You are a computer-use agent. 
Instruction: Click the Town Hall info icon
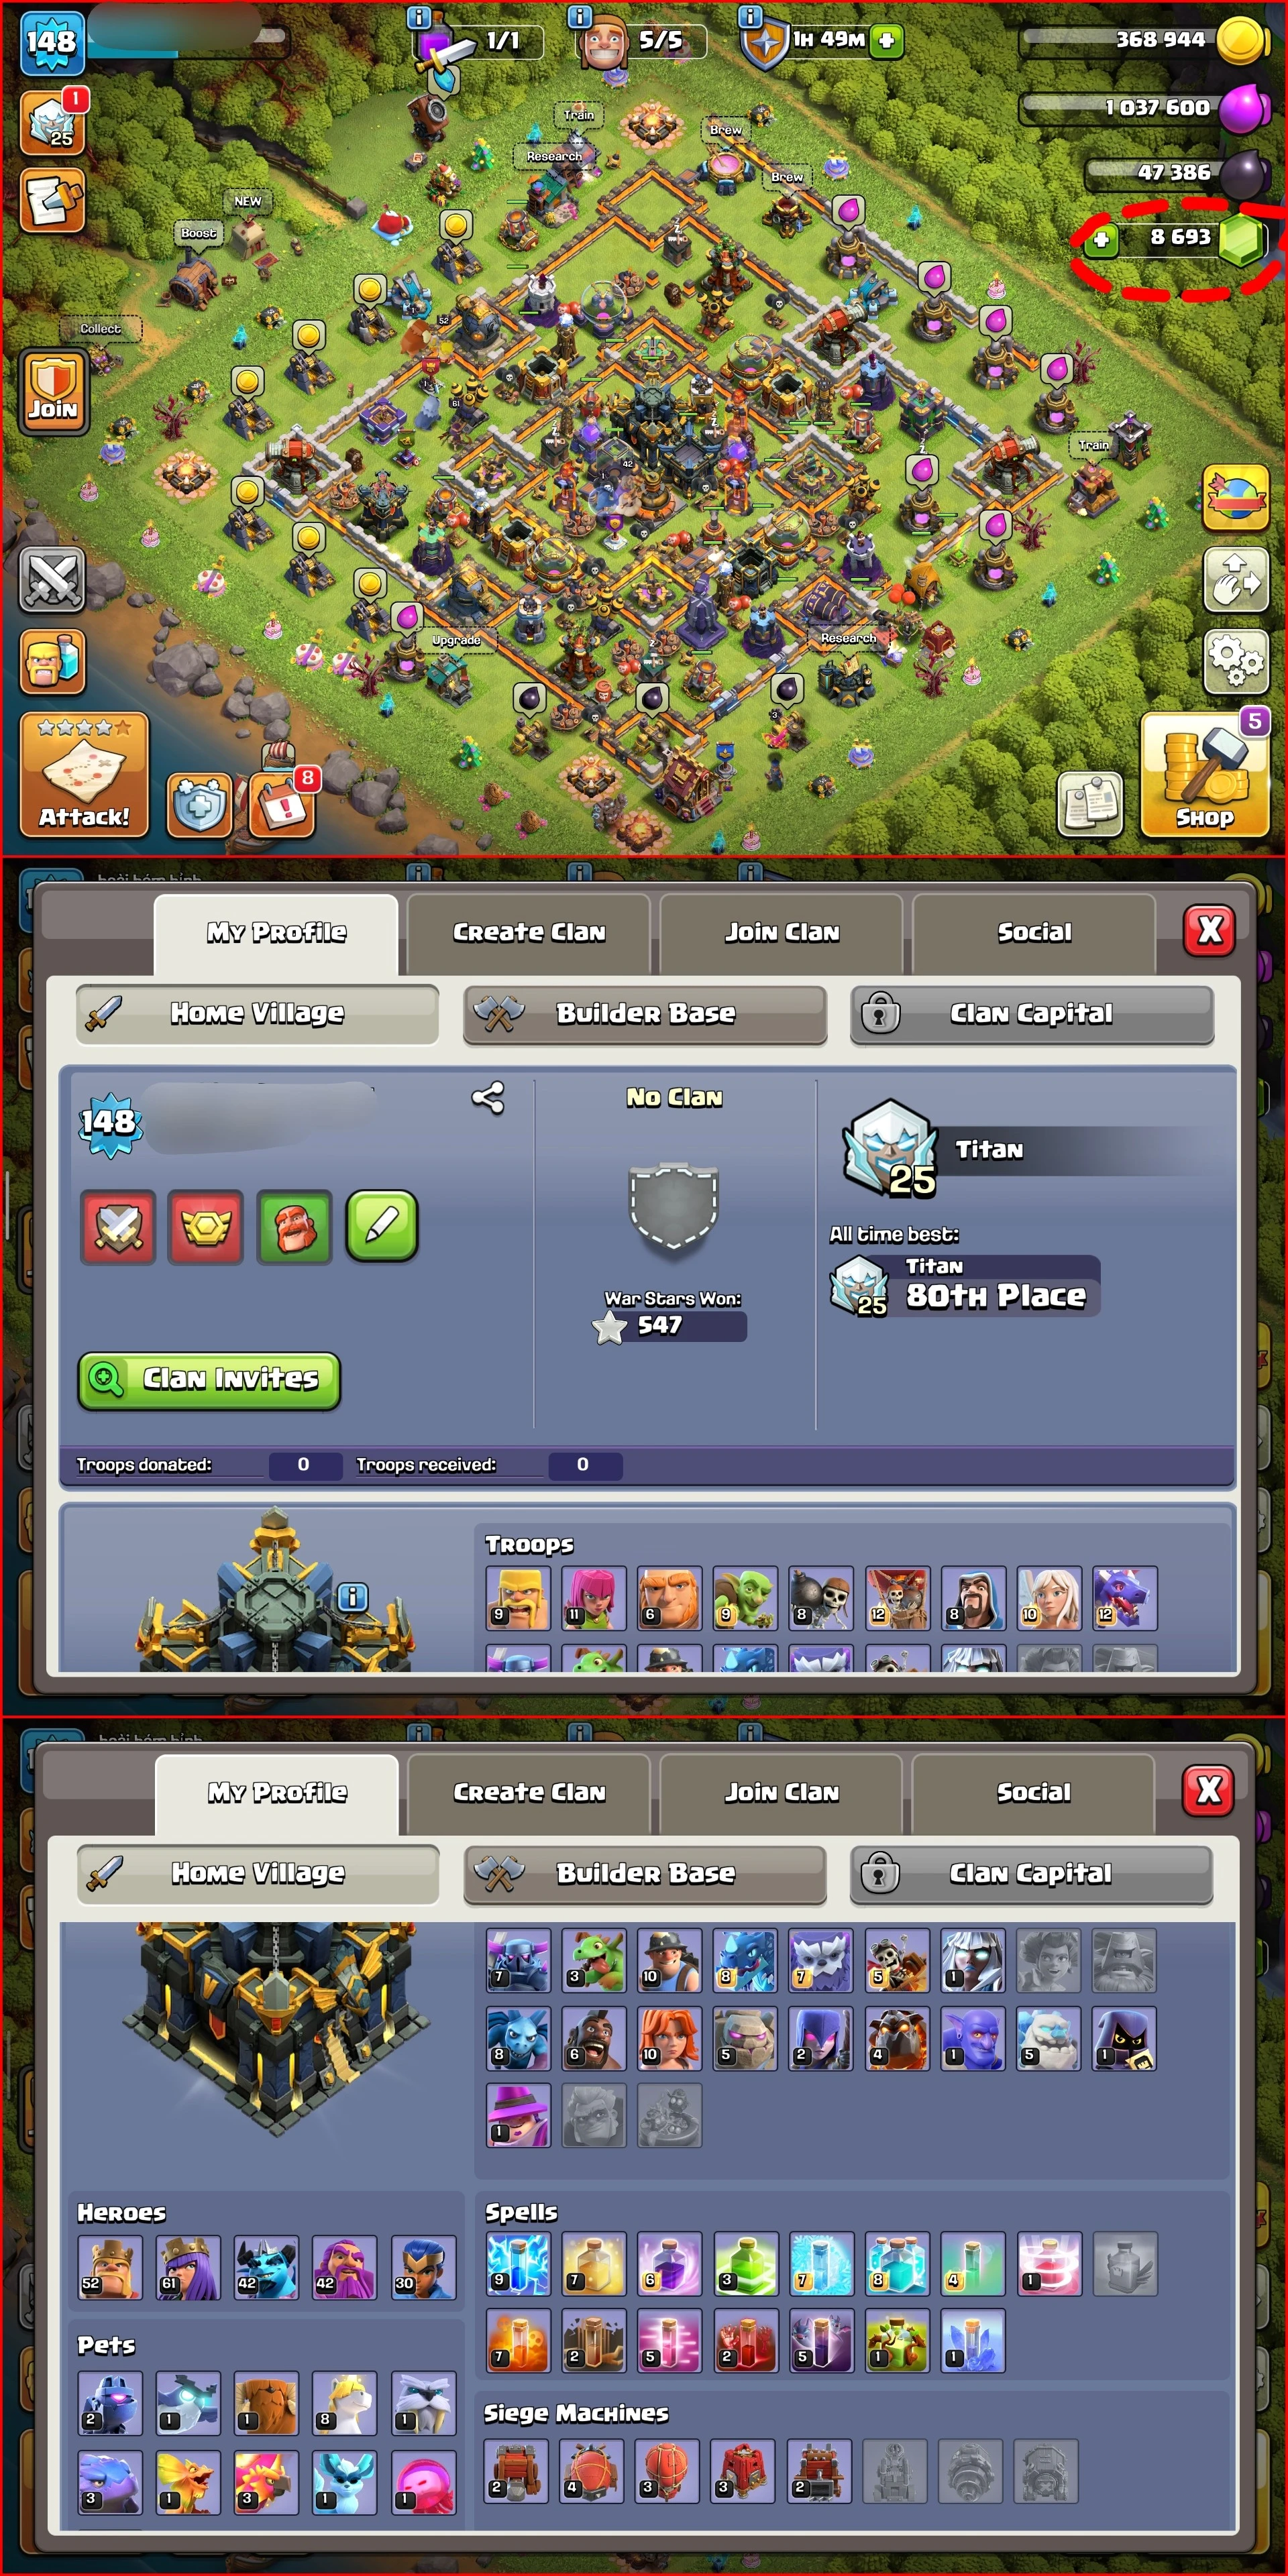[352, 1597]
